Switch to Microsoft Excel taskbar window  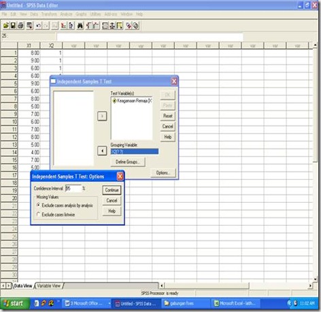236,303
